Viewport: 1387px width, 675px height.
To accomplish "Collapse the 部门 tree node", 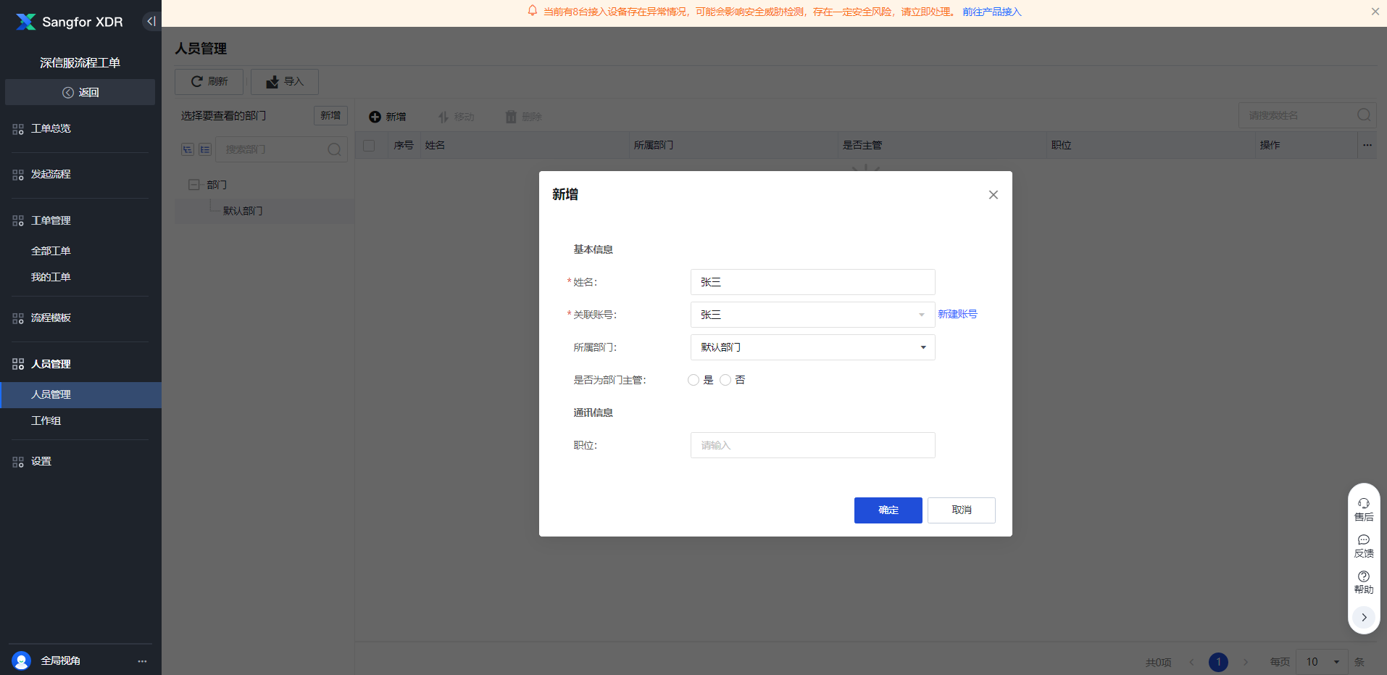I will pyautogui.click(x=193, y=185).
